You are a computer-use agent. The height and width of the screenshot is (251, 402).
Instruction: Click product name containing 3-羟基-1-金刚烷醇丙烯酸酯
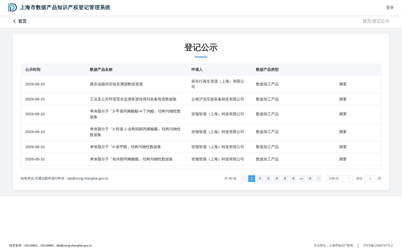135,132
